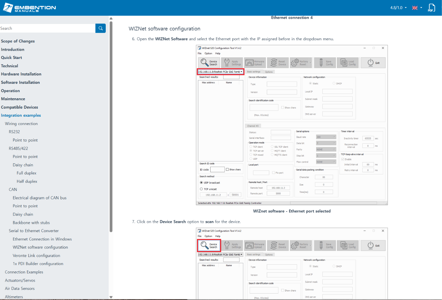The image size is (442, 300).
Task: Select the RS485/422 tree entry
Action: point(18,148)
